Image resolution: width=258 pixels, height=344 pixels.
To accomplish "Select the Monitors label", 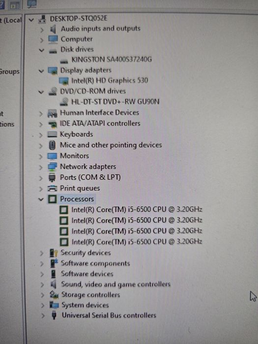I will [x=74, y=156].
